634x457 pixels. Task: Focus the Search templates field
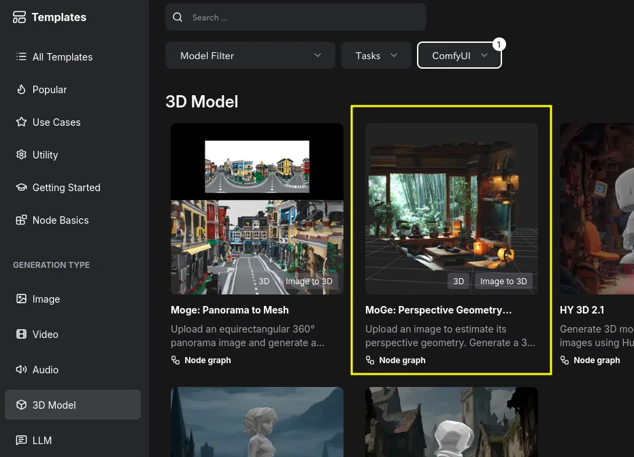tap(295, 18)
